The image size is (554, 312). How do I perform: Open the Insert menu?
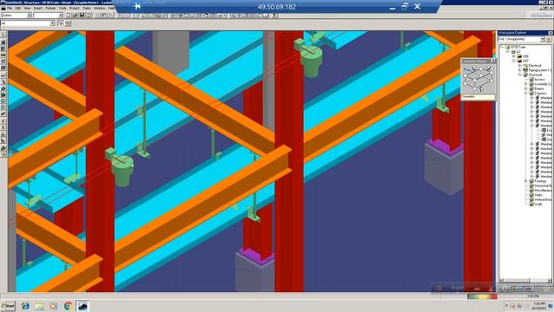(38, 8)
